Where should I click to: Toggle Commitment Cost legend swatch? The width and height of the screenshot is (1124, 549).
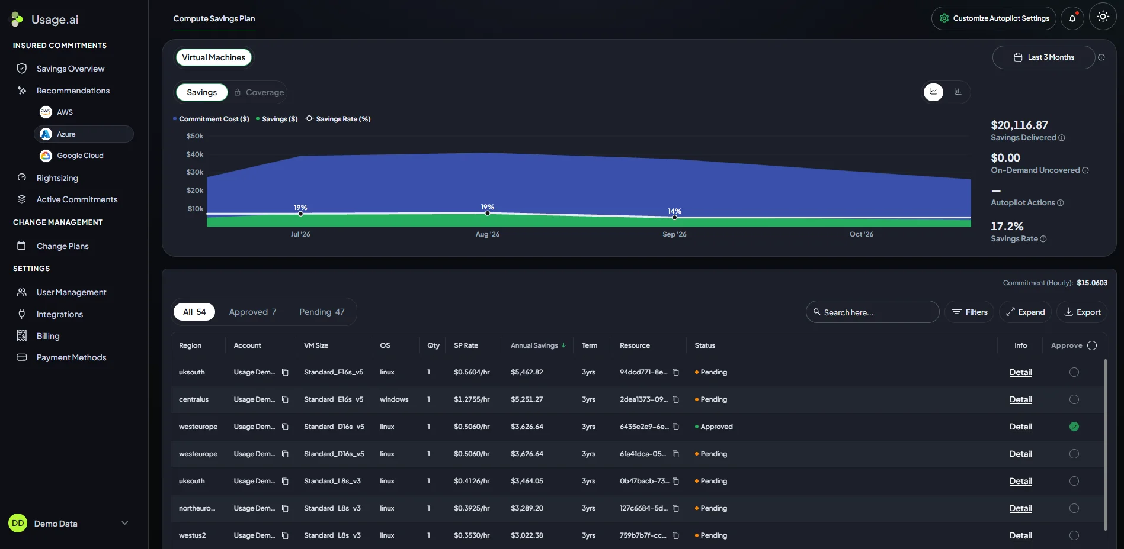pos(175,119)
